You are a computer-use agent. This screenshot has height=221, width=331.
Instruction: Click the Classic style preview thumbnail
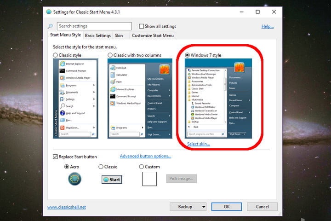point(75,99)
